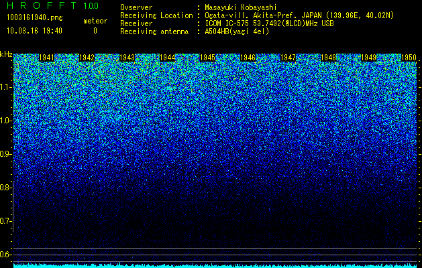Click the 1.1 frequency axis label
Viewport: 422px width, 268px height.
click(x=5, y=87)
